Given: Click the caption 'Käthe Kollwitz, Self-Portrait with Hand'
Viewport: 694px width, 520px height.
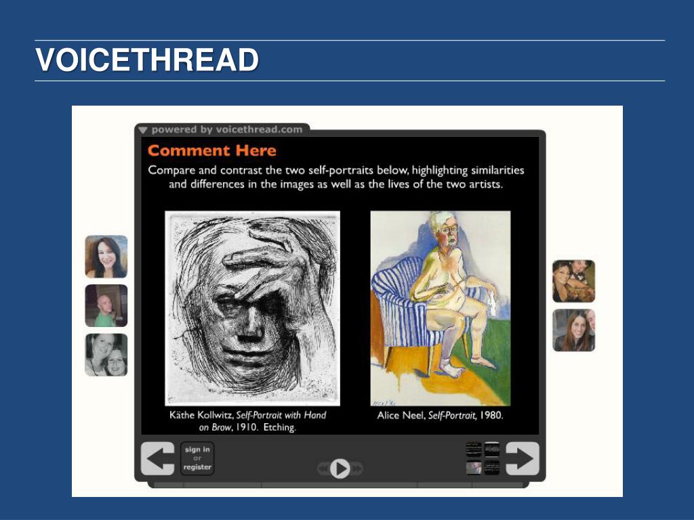Looking at the screenshot, I should (248, 415).
